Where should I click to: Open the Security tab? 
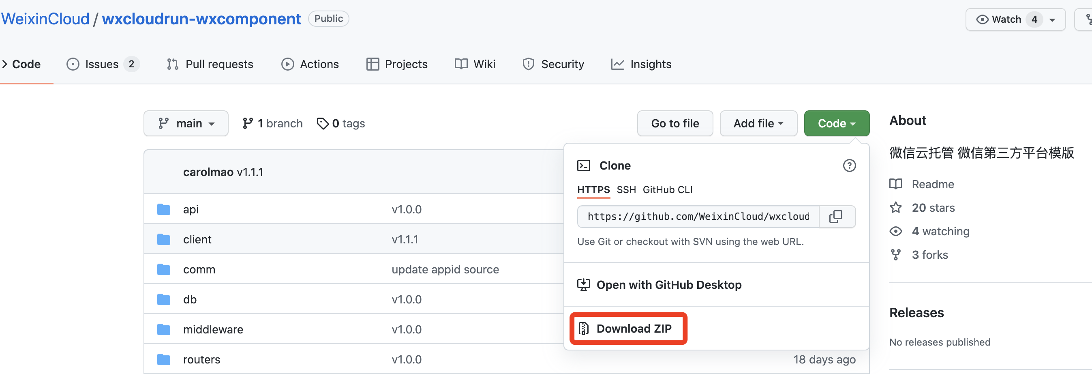click(x=553, y=64)
